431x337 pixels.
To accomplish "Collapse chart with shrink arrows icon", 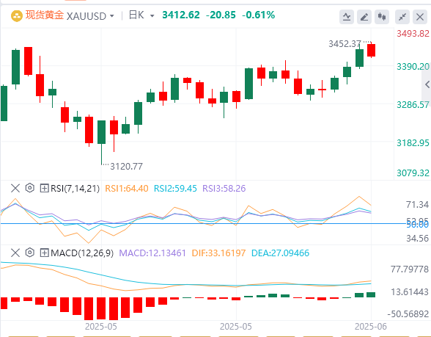I will (402, 17).
